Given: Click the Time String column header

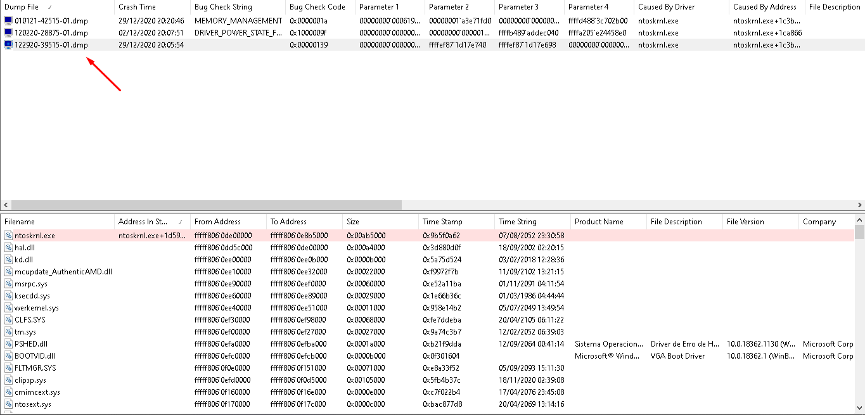Looking at the screenshot, I should point(532,222).
